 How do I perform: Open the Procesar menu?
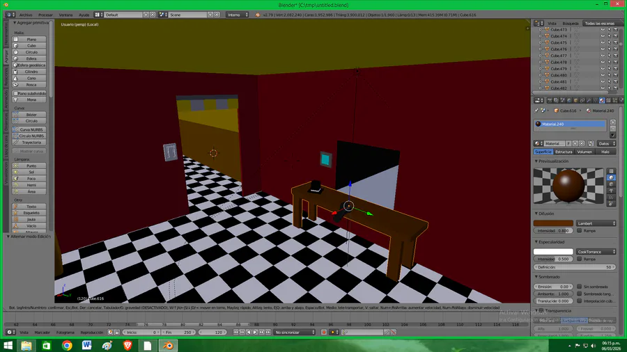[x=45, y=15]
